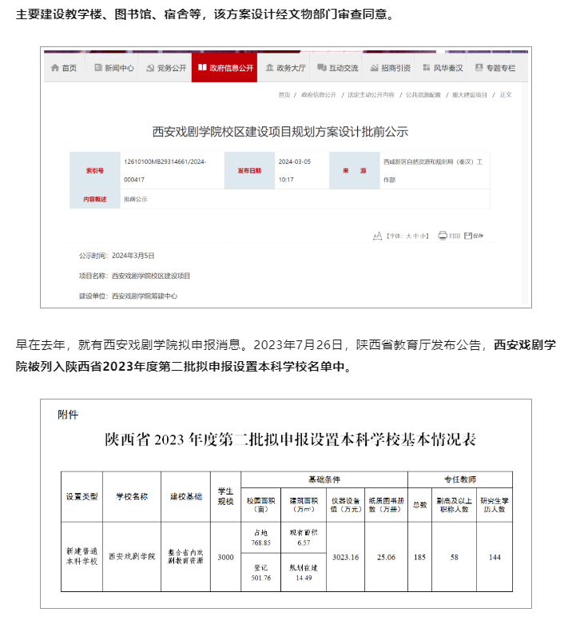This screenshot has width=572, height=624.
Task: Click the planned building area 14.49
Action: coord(304,573)
